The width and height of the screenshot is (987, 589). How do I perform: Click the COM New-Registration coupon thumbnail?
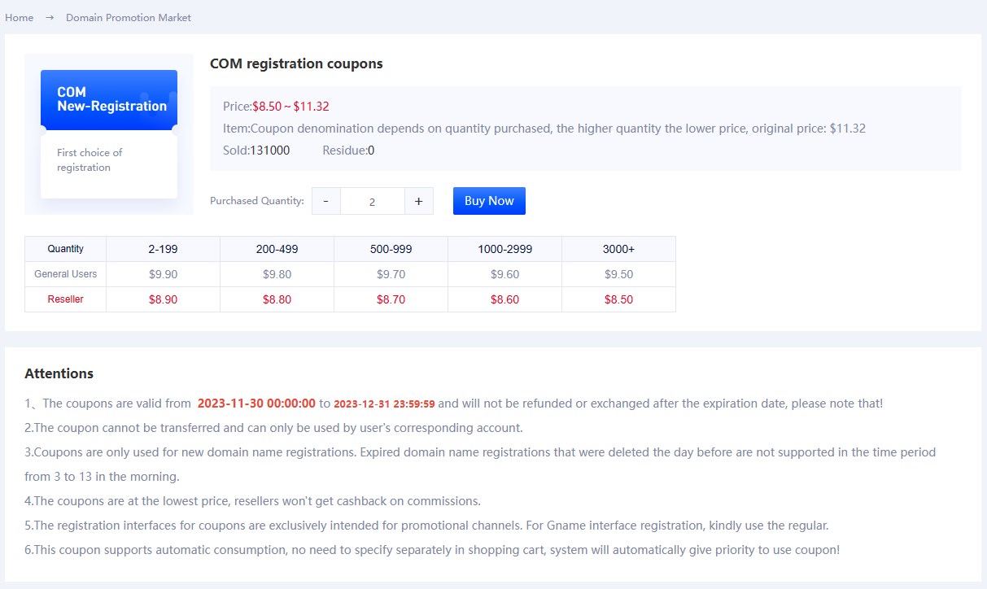click(x=109, y=134)
